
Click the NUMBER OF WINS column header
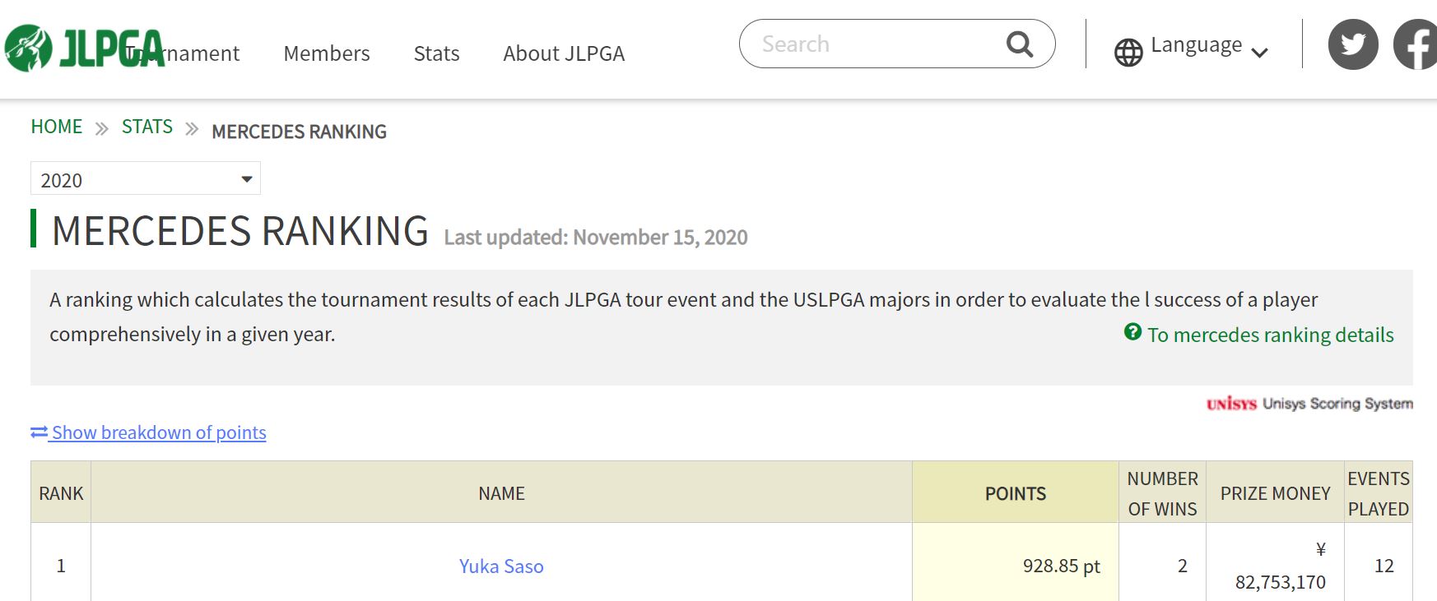pos(1162,492)
